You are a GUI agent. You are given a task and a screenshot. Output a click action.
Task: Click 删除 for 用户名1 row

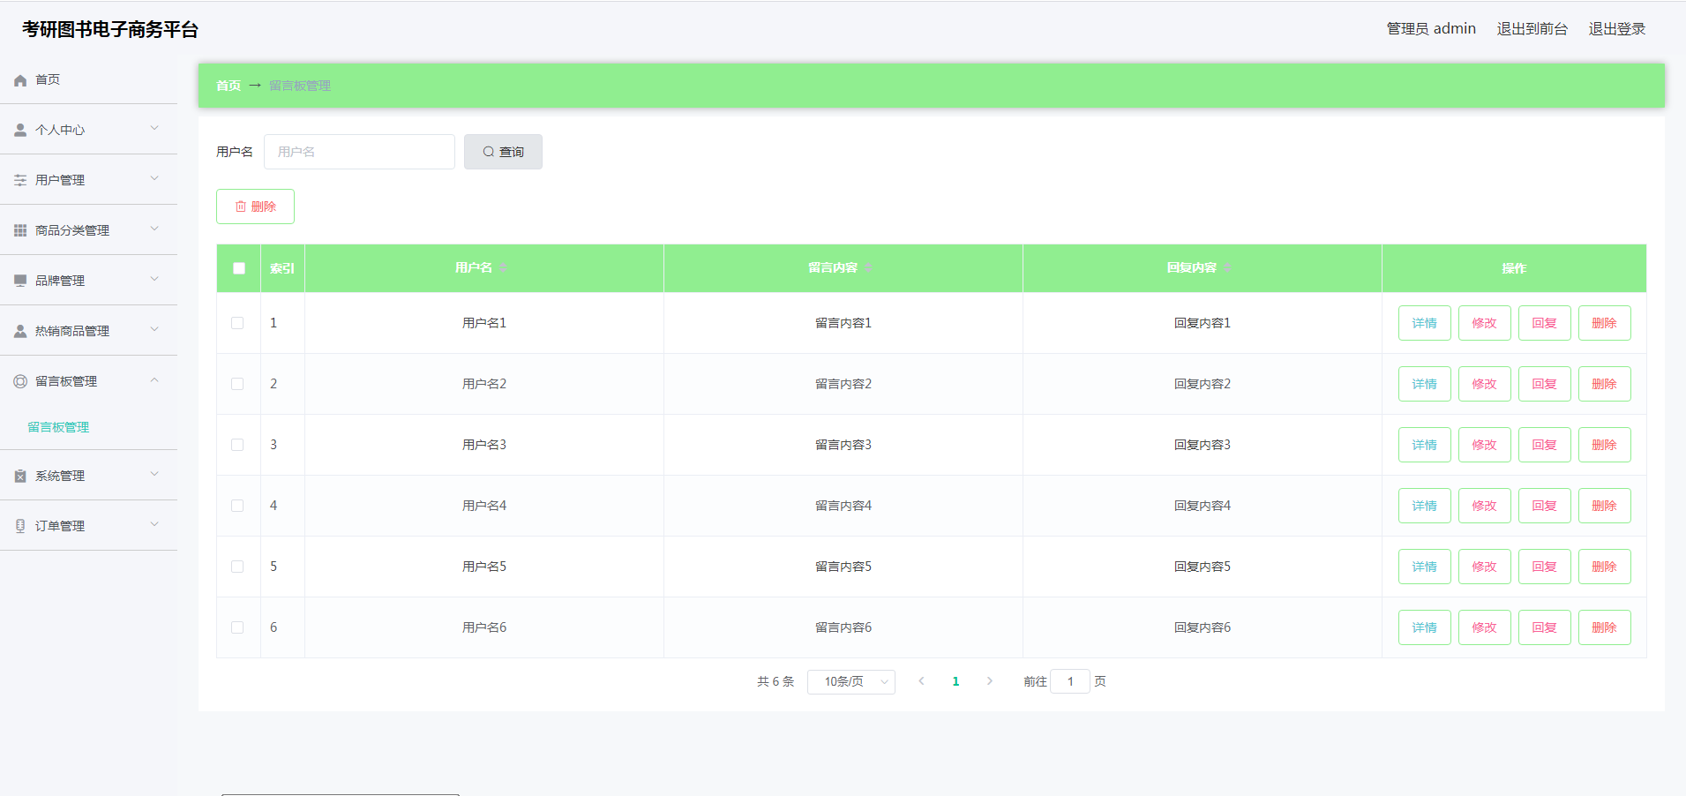[1605, 323]
